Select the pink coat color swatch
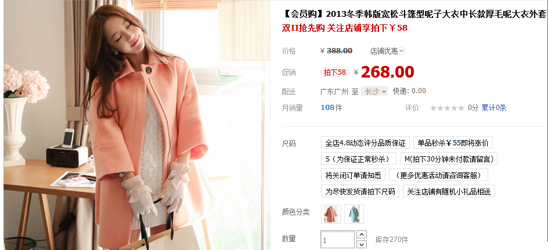548x250 pixels. (331, 214)
